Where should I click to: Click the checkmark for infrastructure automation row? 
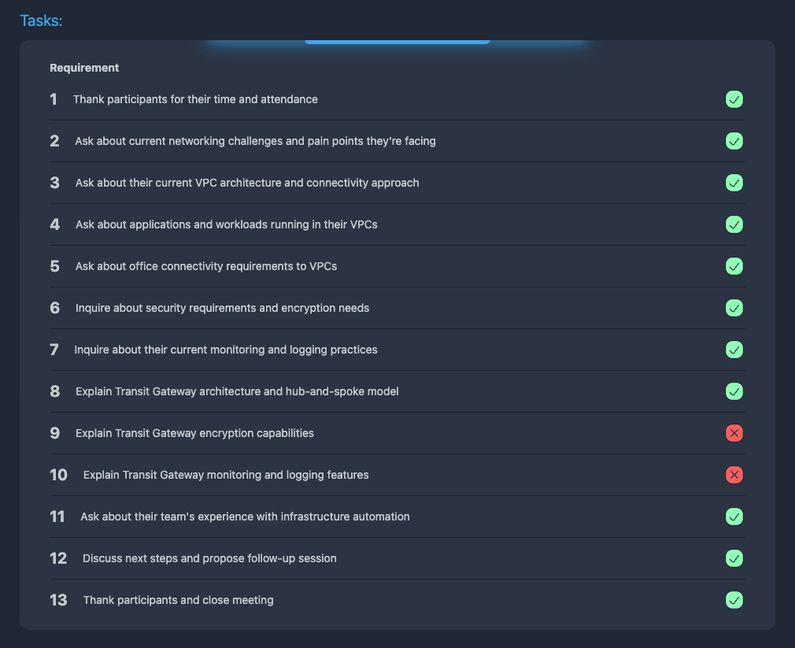coord(734,517)
